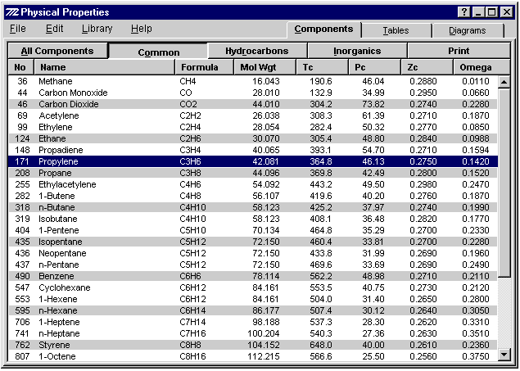Click the Pc column header
This screenshot has width=520, height=371.
pyautogui.click(x=374, y=67)
